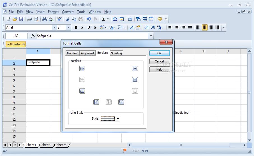Toggle italic formatting
The width and height of the screenshot is (254, 156).
[x=82, y=27]
